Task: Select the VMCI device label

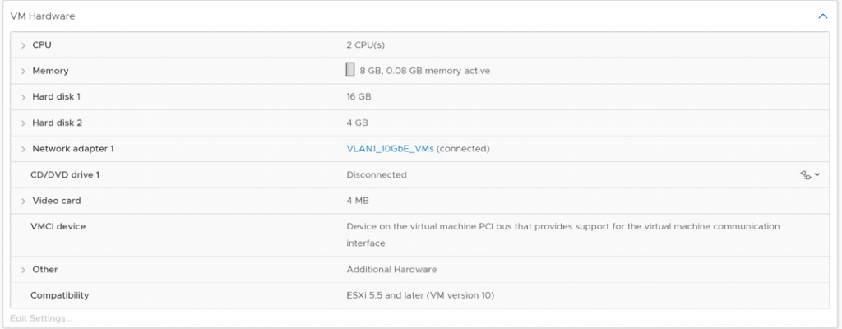Action: pyautogui.click(x=58, y=226)
